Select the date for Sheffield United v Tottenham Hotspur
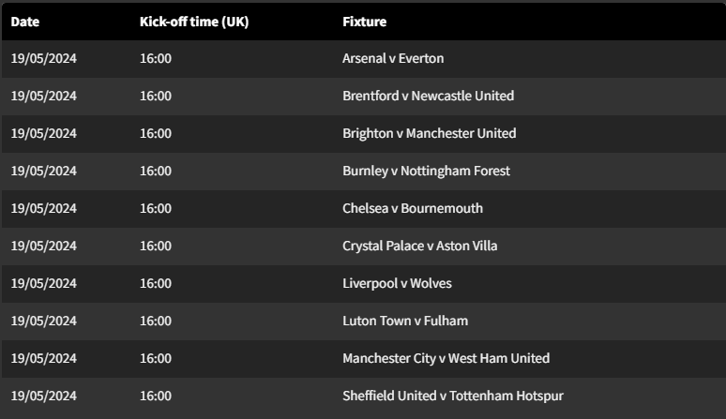The height and width of the screenshot is (419, 726). pos(43,396)
